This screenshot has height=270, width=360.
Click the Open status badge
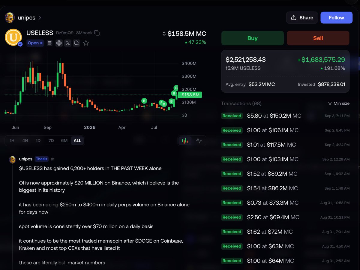(35, 43)
